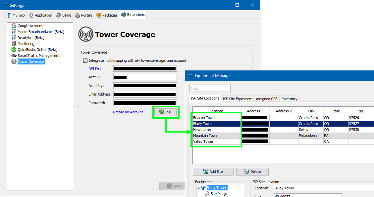The width and height of the screenshot is (374, 197).
Task: Select MarketBroadband.com (Beta) extension
Action: point(41,32)
